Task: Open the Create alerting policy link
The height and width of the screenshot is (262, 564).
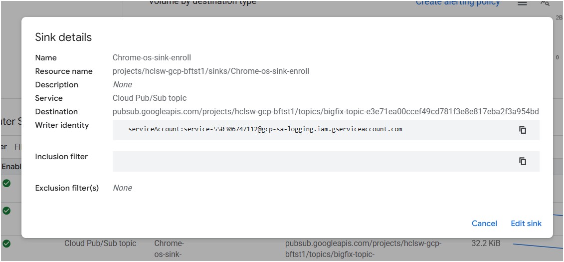Action: [458, 3]
